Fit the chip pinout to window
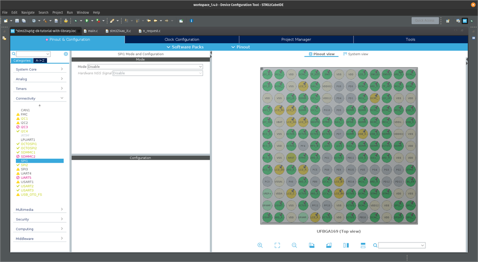This screenshot has height=262, width=478. coord(277,245)
